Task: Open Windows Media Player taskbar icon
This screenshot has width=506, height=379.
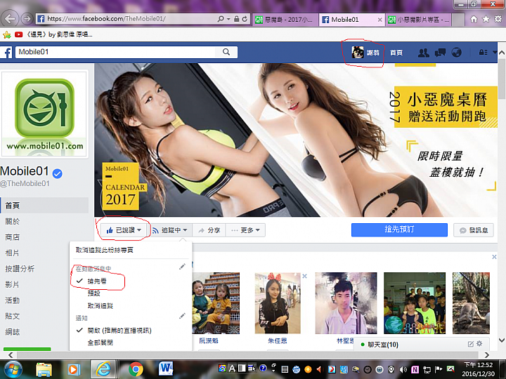Action: (73, 370)
